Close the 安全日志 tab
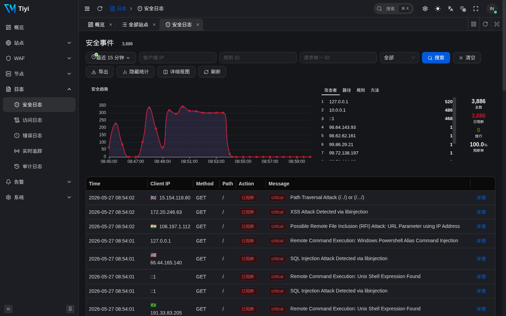506x316 pixels. pyautogui.click(x=198, y=25)
